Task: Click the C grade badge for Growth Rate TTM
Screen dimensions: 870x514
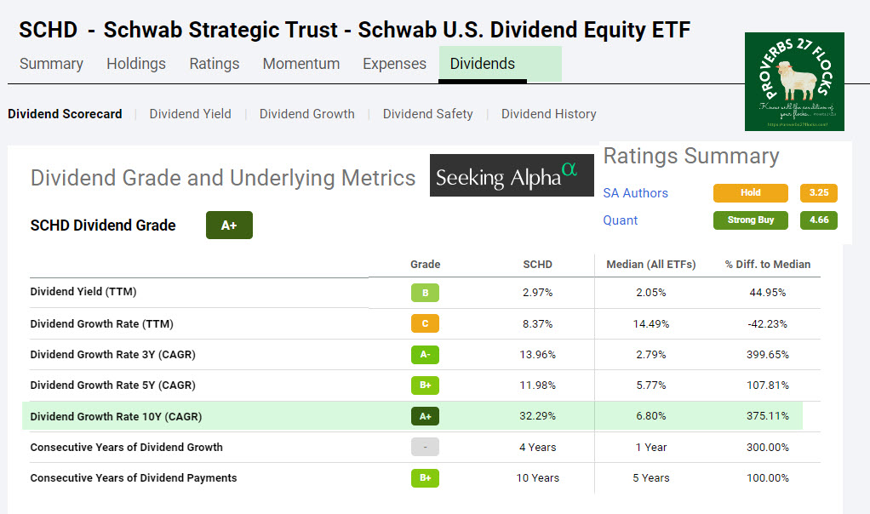Action: (x=425, y=324)
